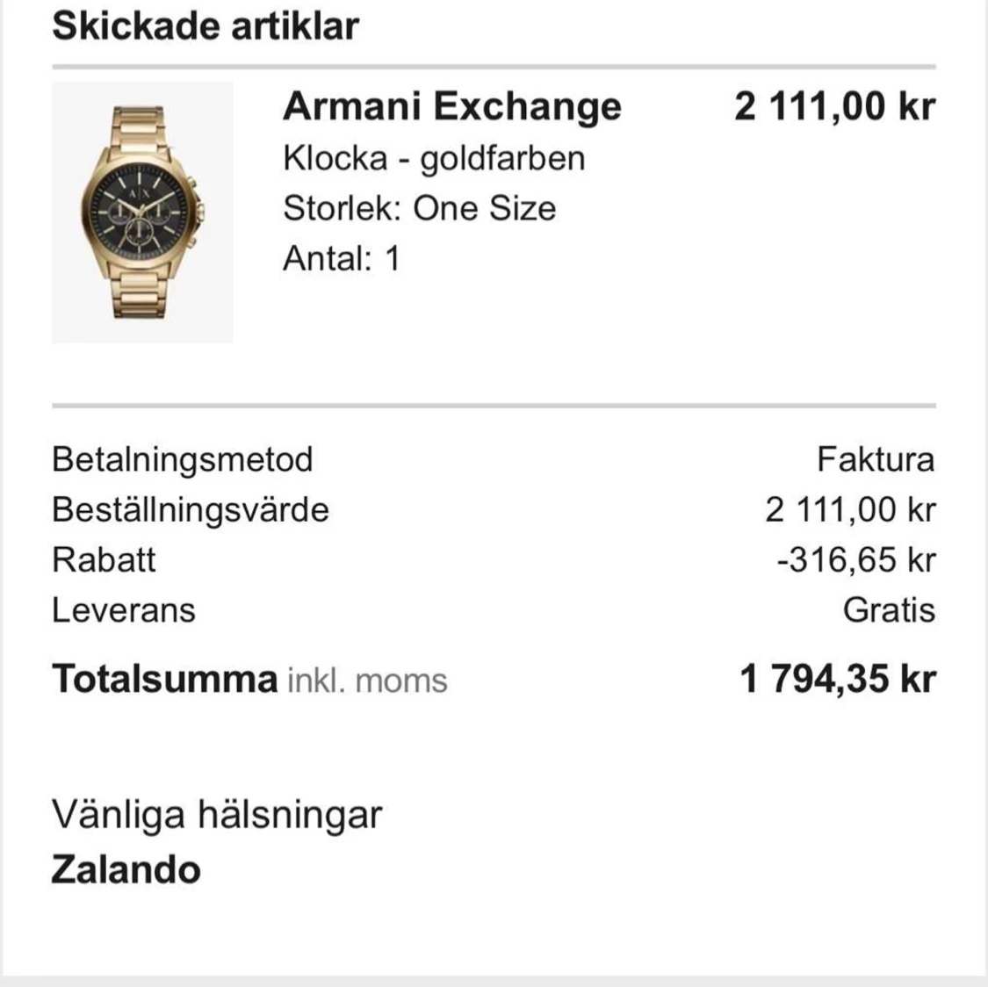Viewport: 988px width, 987px height.
Task: Select the Storlek: One Size line
Action: tap(420, 208)
